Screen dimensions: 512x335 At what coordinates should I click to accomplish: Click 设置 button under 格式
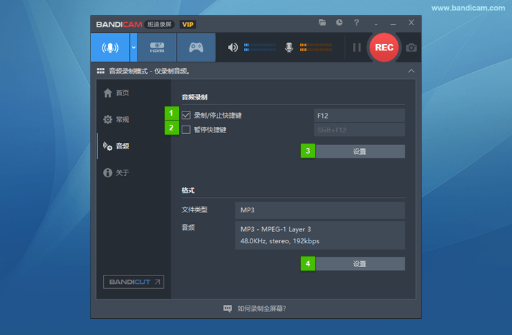click(360, 264)
